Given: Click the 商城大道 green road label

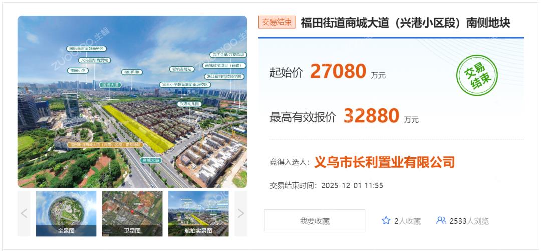Looking at the screenshot, I should (151, 160).
